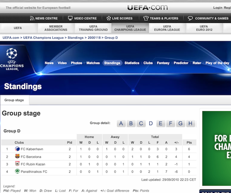Screen dimensions: 231x193
Task: Click the Teams & Players shirt icon
Action: tap(146, 18)
